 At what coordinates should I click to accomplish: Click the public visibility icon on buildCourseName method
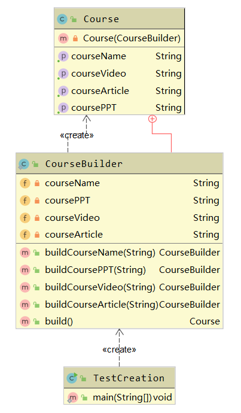36,253
